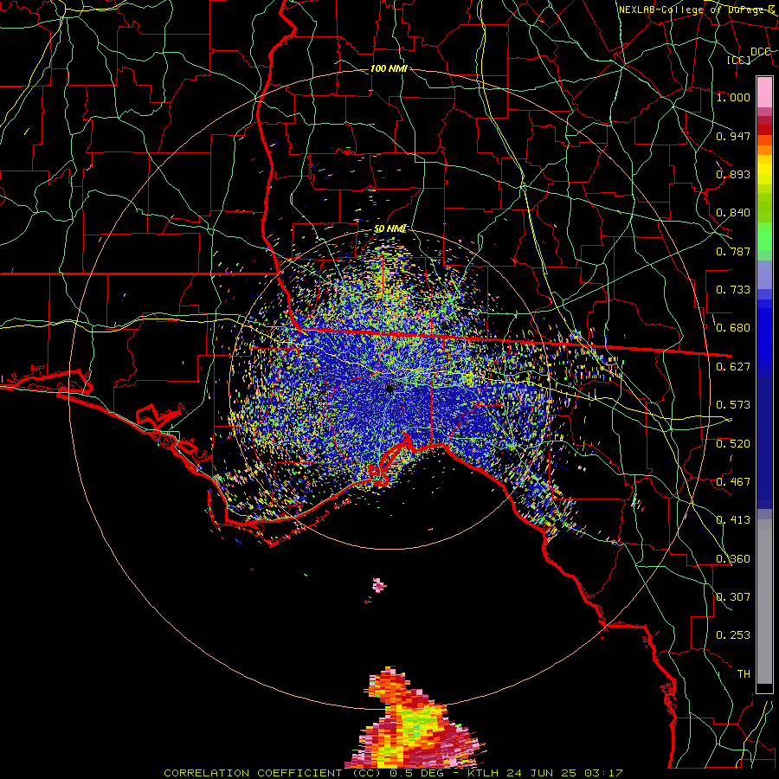Click the black radar site marker dot

point(390,389)
